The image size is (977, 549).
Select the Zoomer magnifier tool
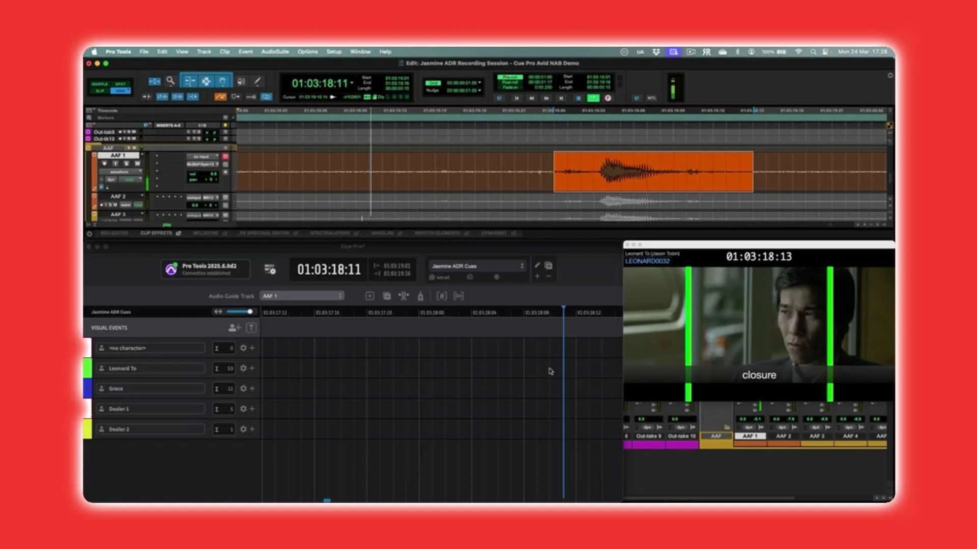click(170, 81)
